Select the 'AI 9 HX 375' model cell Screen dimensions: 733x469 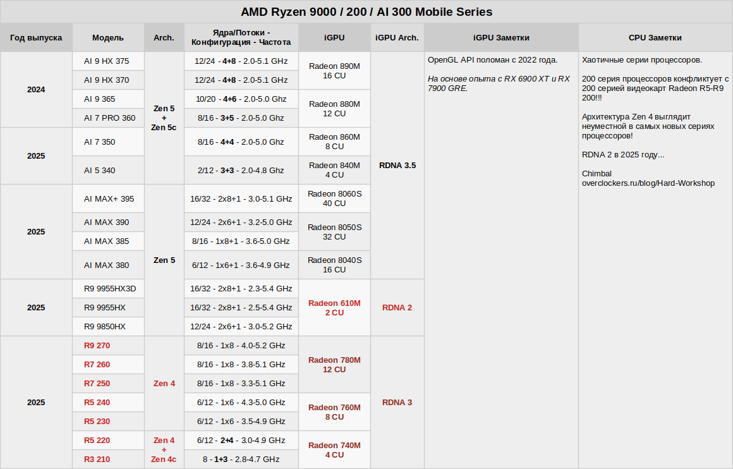point(108,61)
